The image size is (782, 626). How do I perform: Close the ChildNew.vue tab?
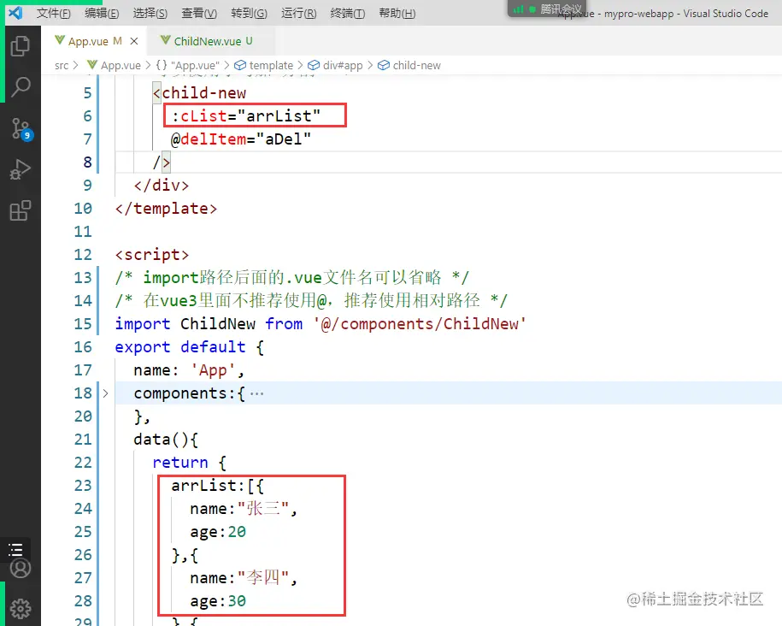click(x=267, y=40)
